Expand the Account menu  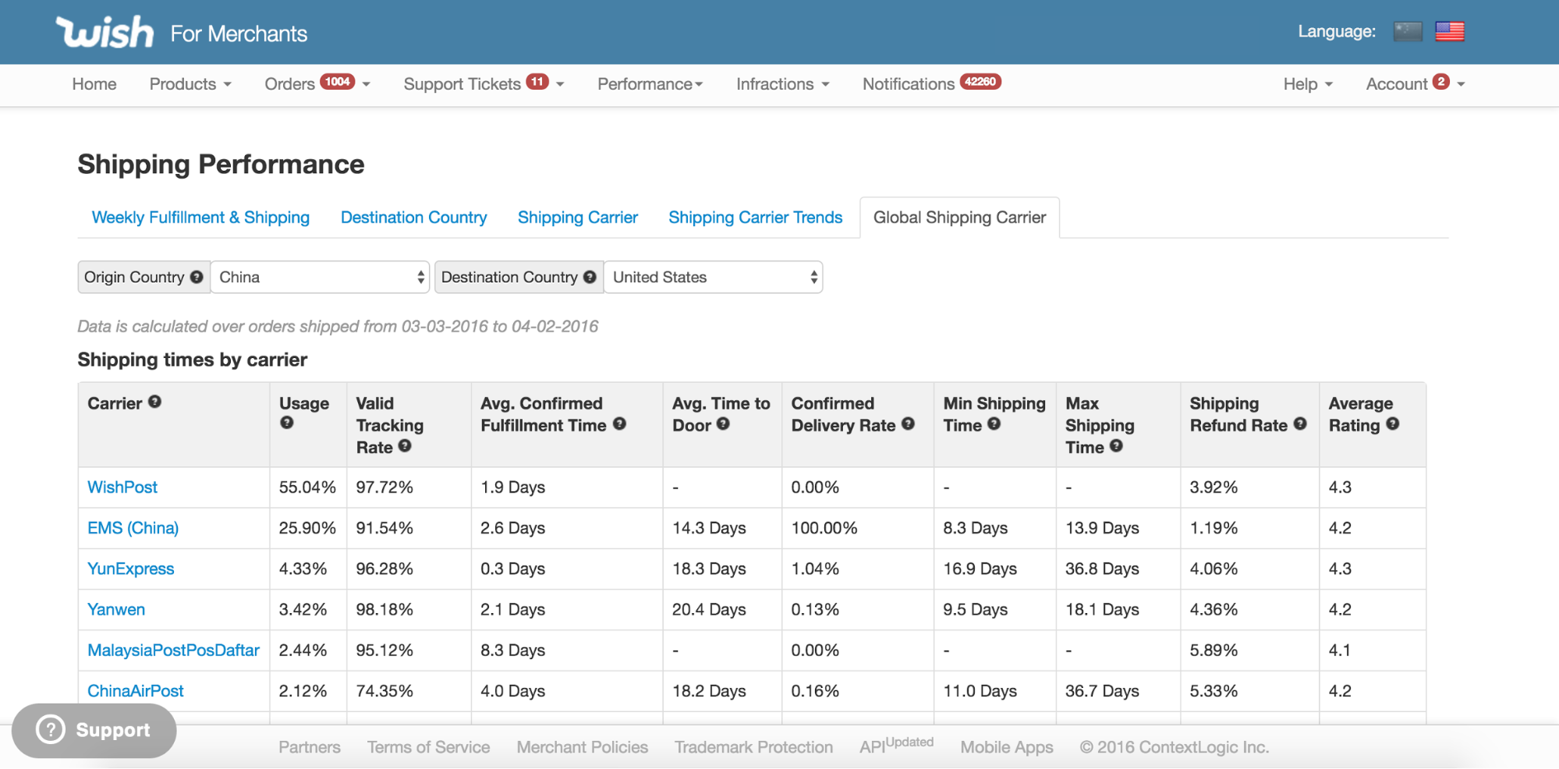(x=1414, y=83)
